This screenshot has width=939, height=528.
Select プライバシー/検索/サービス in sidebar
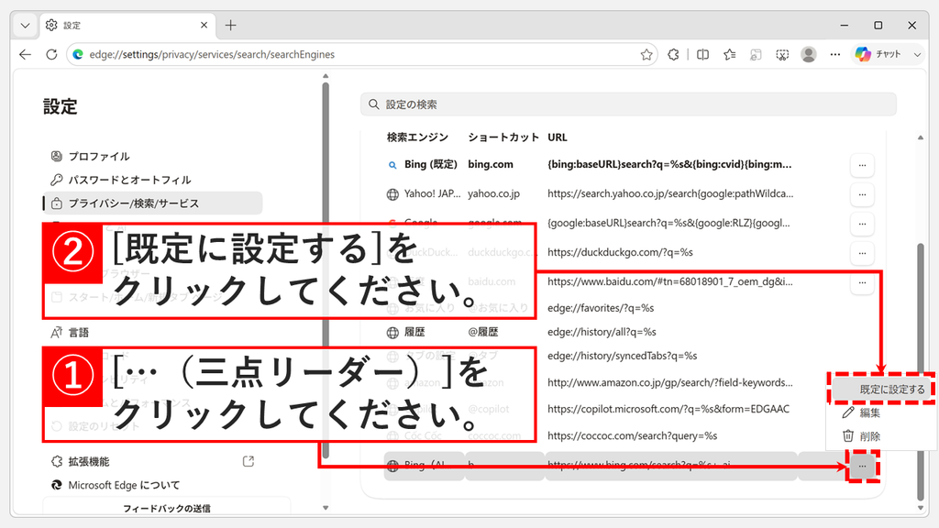coord(153,203)
